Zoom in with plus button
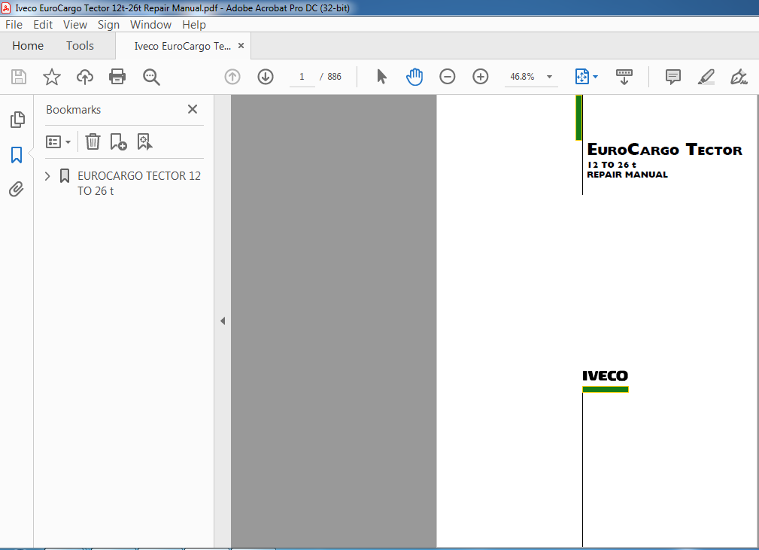 (x=480, y=77)
